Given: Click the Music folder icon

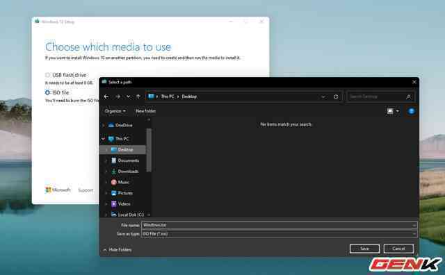Looking at the screenshot, I should tap(114, 183).
